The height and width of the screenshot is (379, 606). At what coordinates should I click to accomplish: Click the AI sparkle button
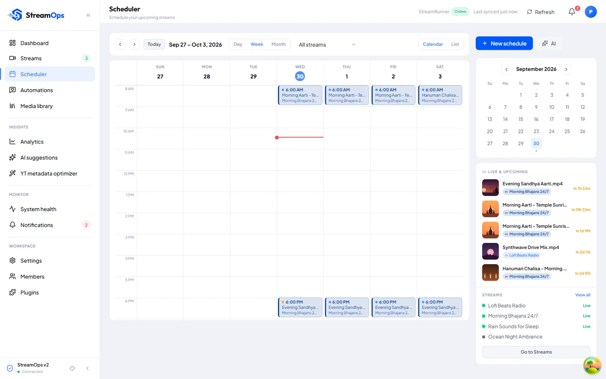[x=549, y=43]
